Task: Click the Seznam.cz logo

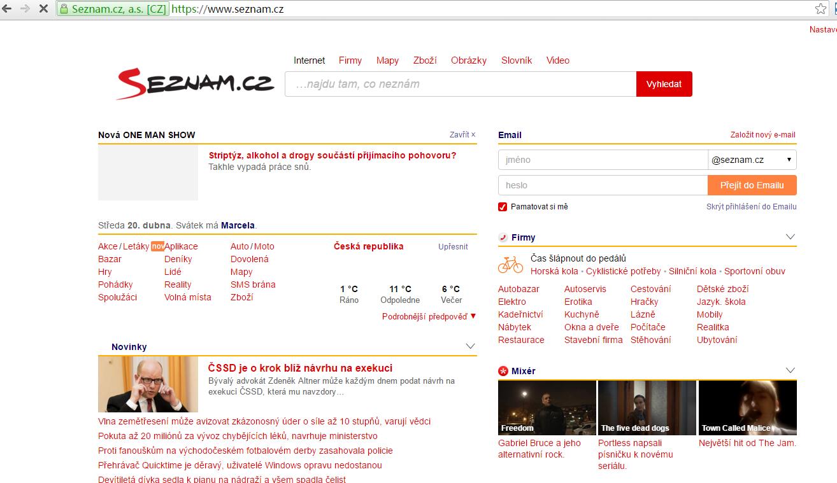Action: [x=195, y=84]
